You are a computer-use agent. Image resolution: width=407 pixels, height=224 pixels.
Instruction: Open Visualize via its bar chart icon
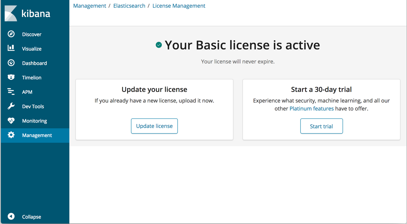[x=11, y=49]
